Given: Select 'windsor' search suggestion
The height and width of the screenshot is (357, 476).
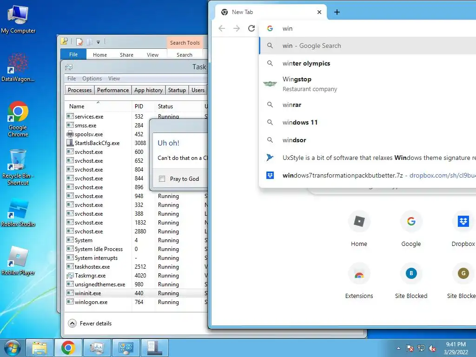Looking at the screenshot, I should tap(368, 140).
